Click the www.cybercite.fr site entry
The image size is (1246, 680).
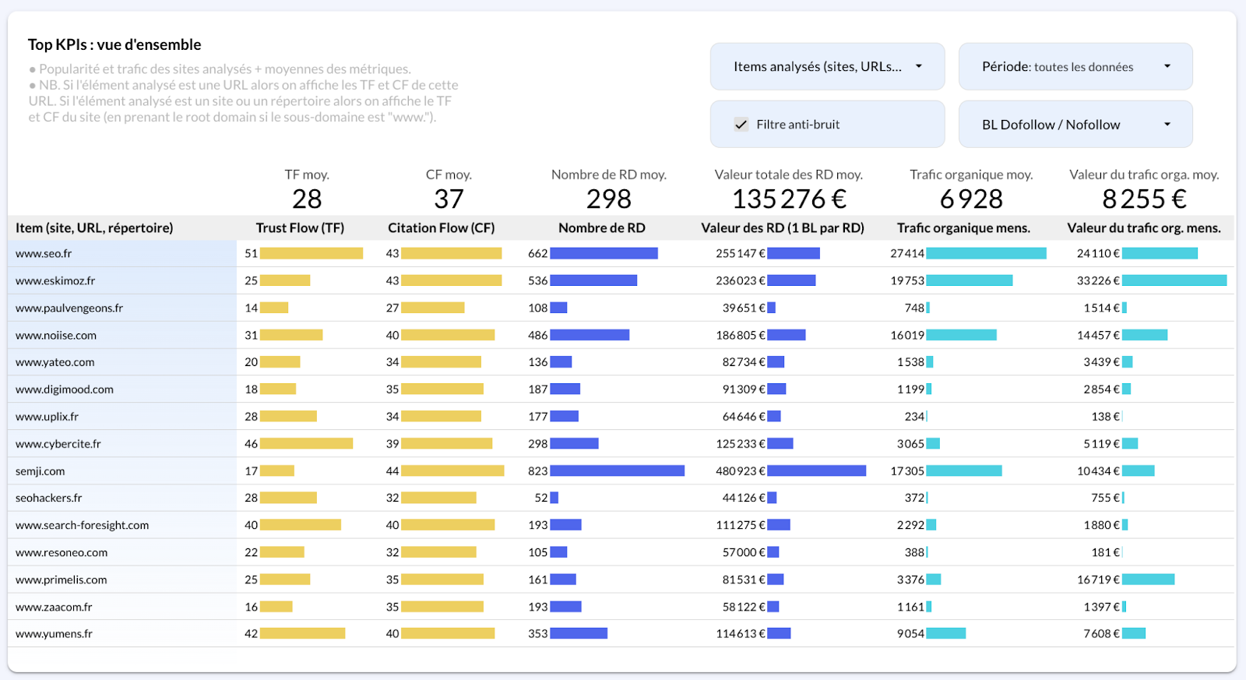pyautogui.click(x=58, y=444)
